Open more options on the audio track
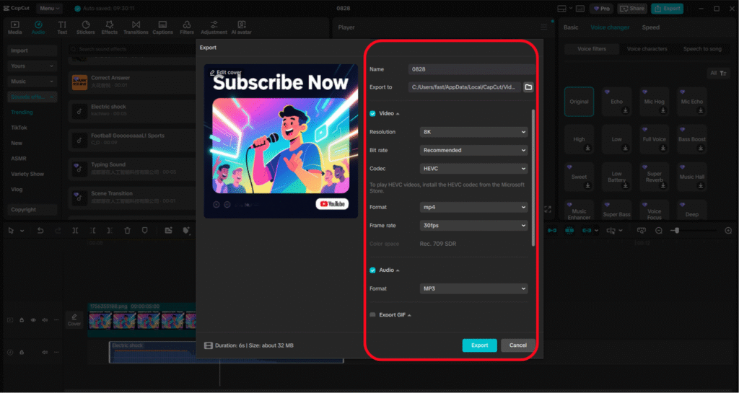Image resolution: width=739 pixels, height=393 pixels. [56, 352]
